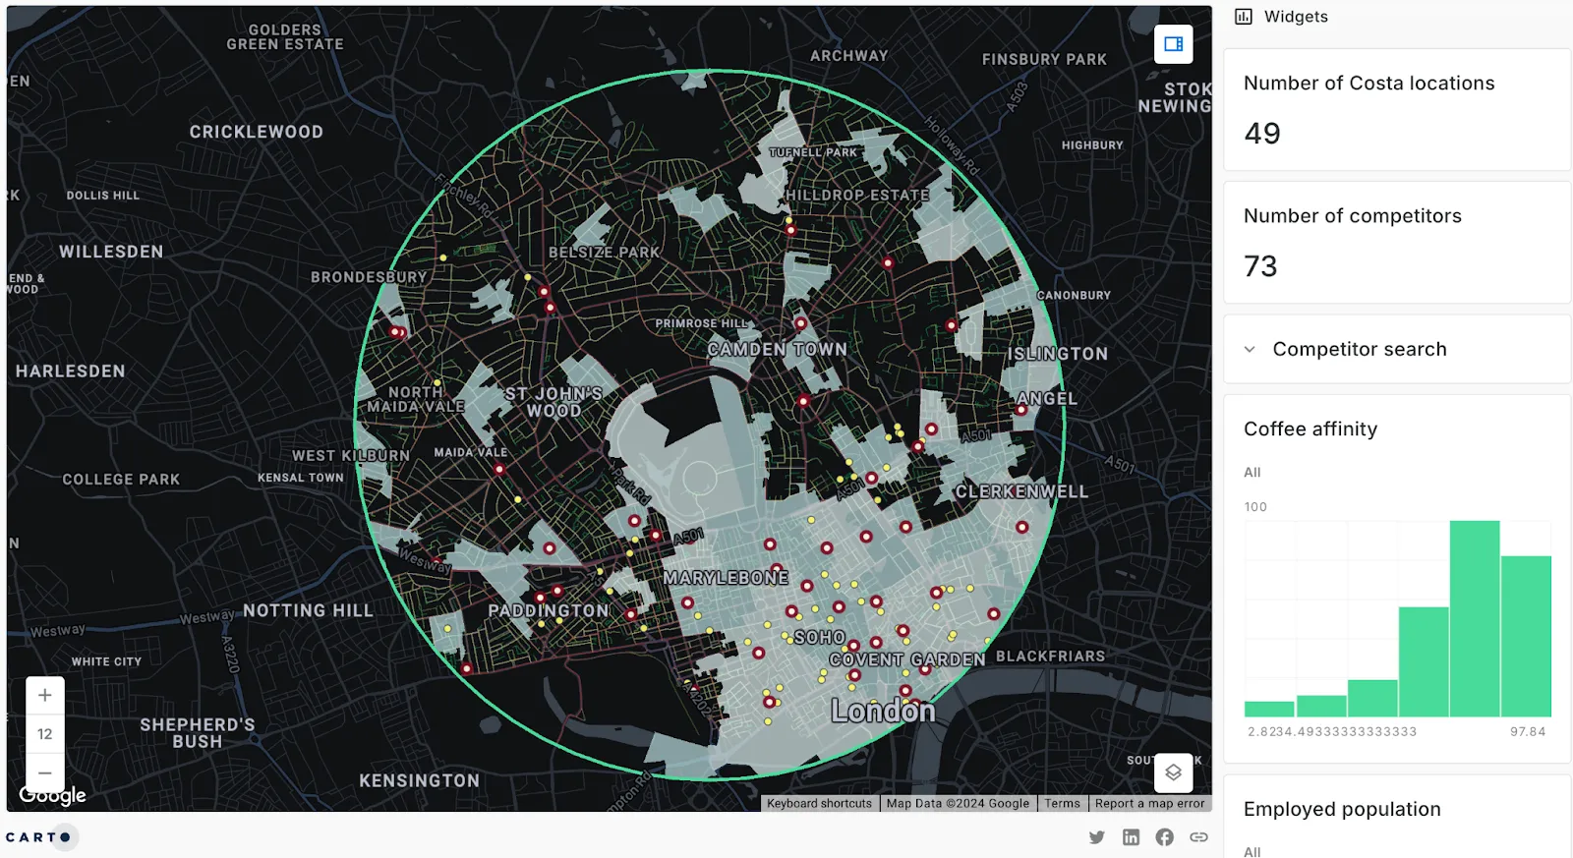
Task: Click the Number of competitors widget
Action: coord(1396,243)
